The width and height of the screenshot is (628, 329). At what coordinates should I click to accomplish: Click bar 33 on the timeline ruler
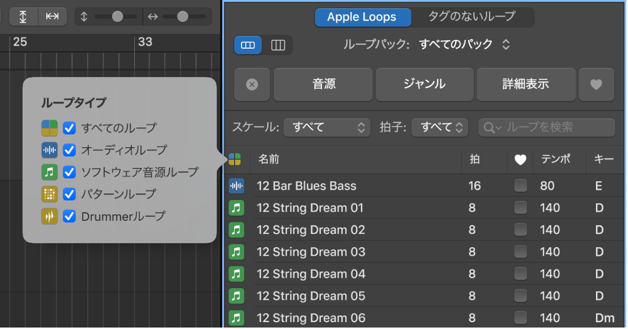point(145,42)
